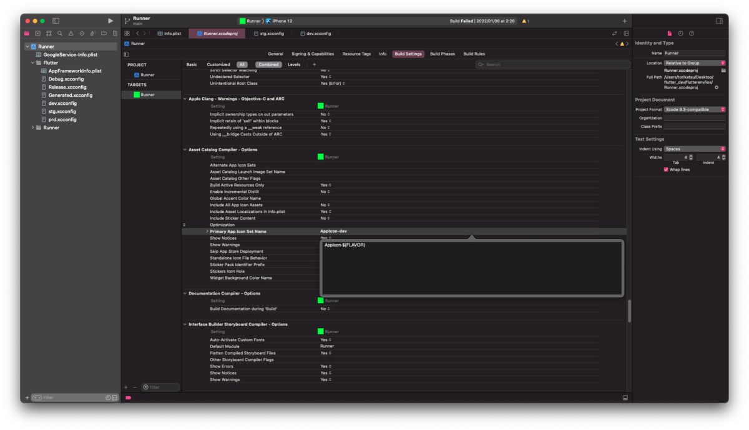
Task: Expand the Runner subfolder
Action: click(x=33, y=127)
